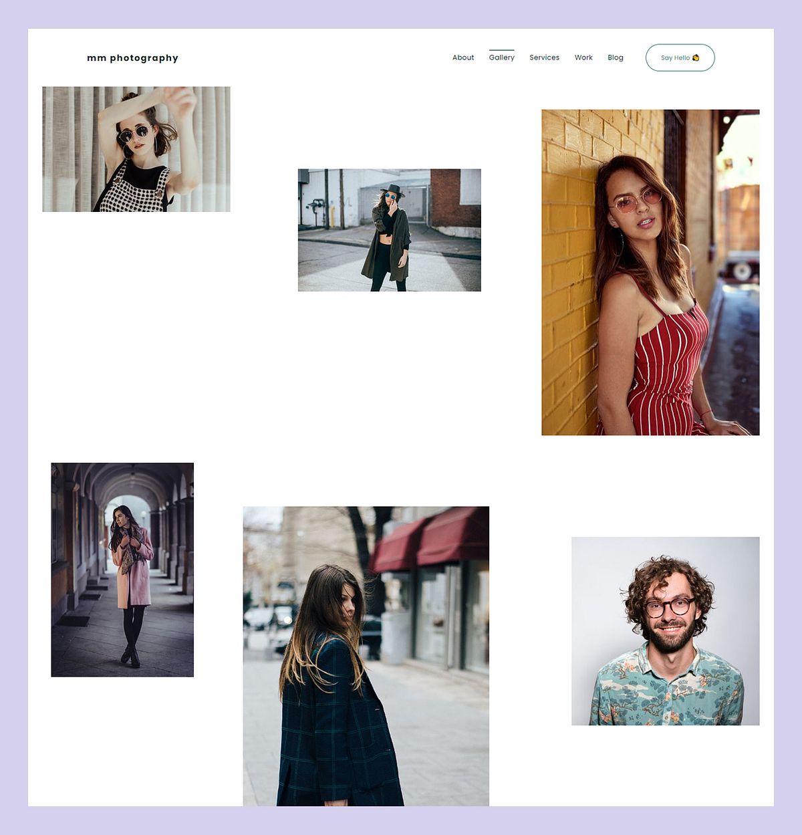Viewport: 802px width, 835px height.
Task: Click the waving hand emoji icon
Action: pyautogui.click(x=697, y=57)
